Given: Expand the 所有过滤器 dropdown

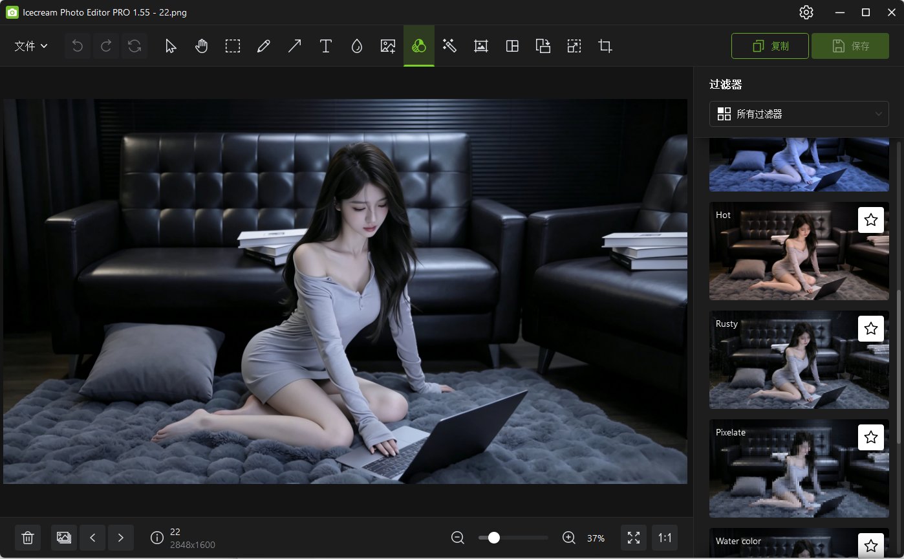Looking at the screenshot, I should coord(799,114).
